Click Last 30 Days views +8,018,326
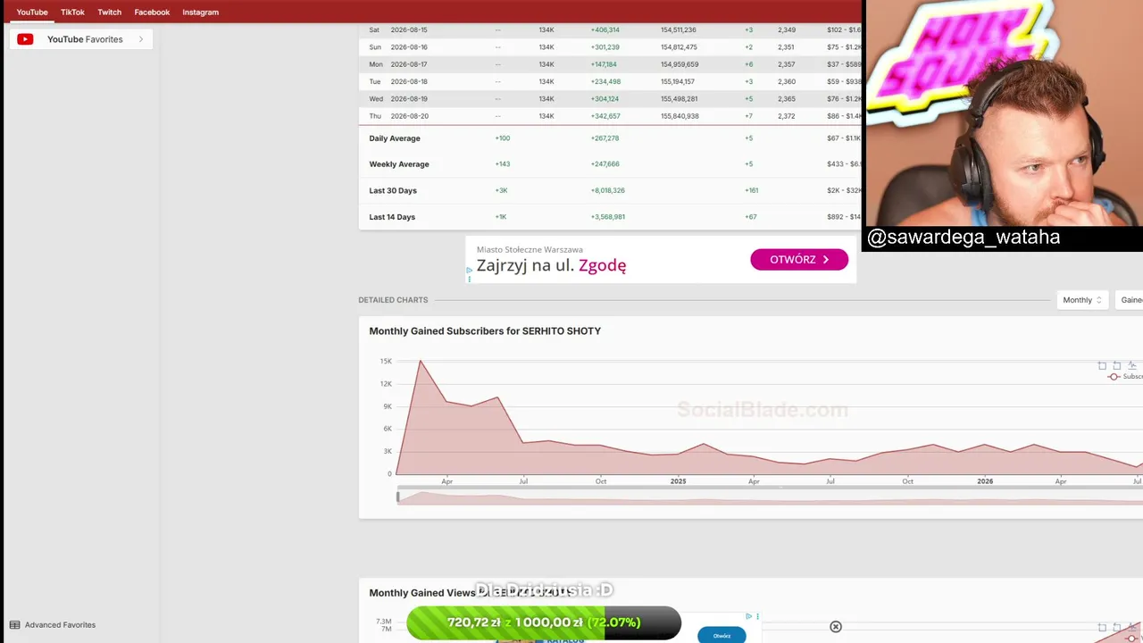Image resolution: width=1143 pixels, height=643 pixels. [607, 191]
